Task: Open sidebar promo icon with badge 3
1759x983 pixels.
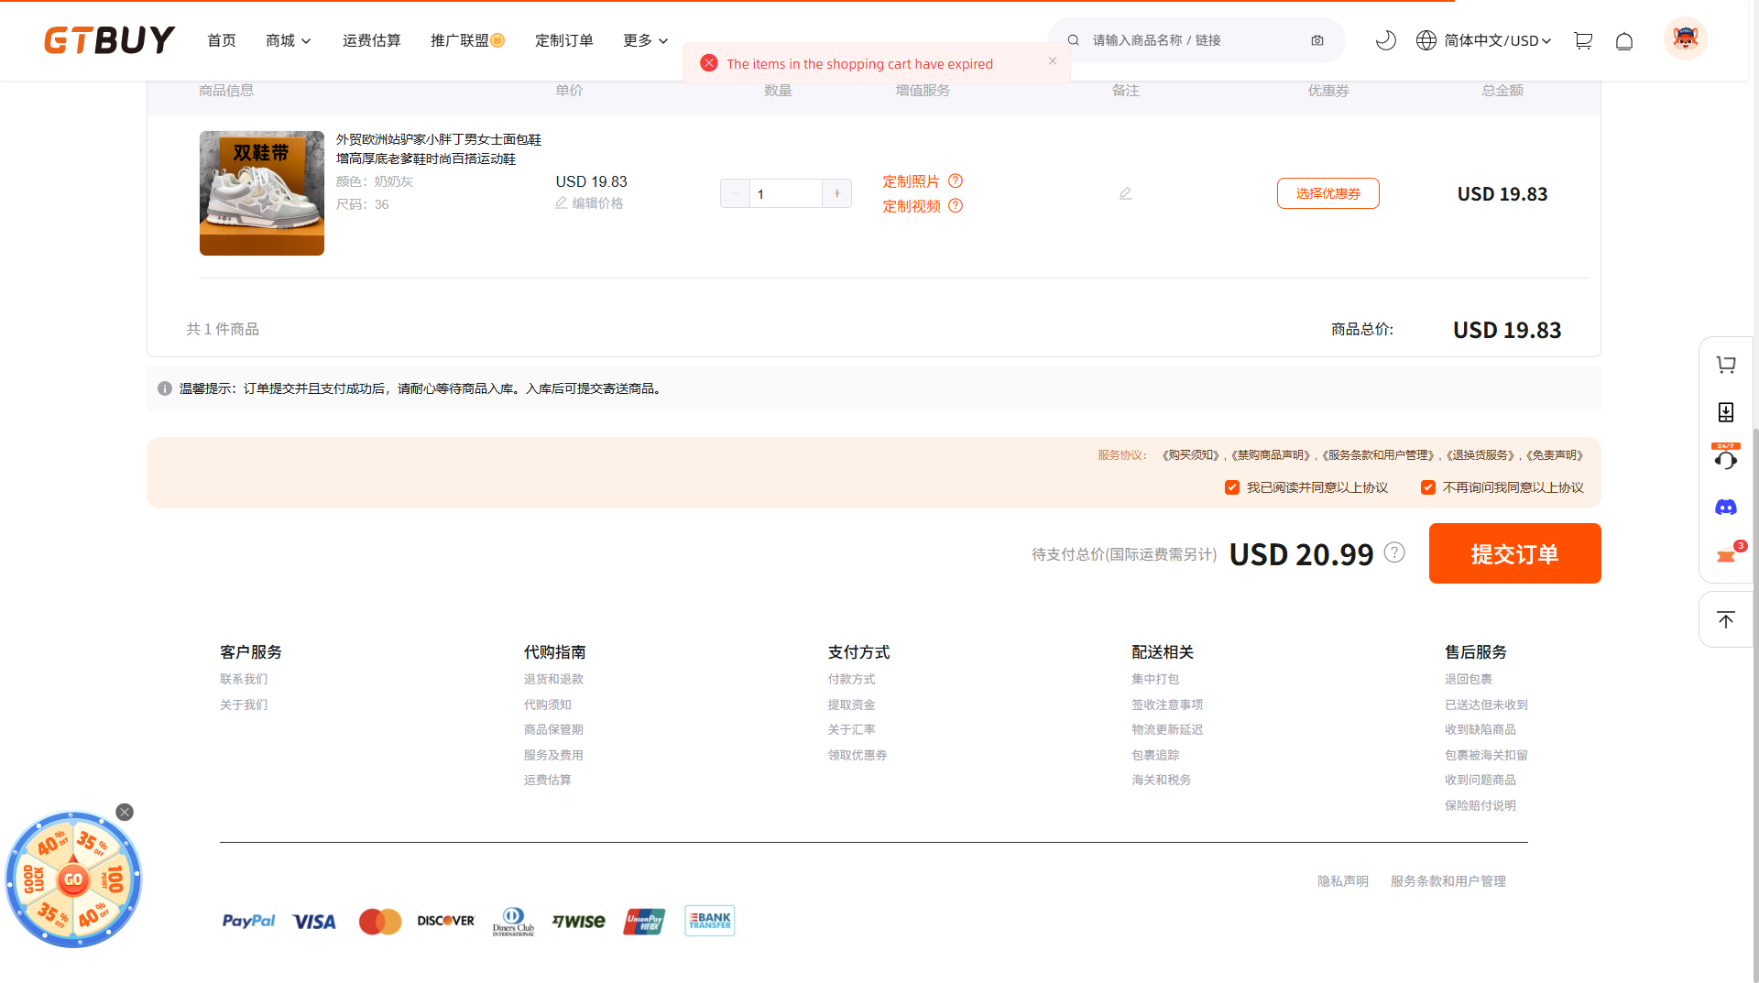Action: pyautogui.click(x=1728, y=553)
